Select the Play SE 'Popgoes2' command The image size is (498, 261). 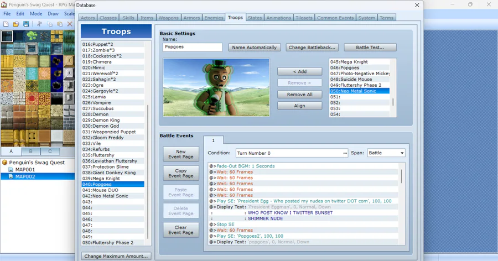[x=303, y=236]
